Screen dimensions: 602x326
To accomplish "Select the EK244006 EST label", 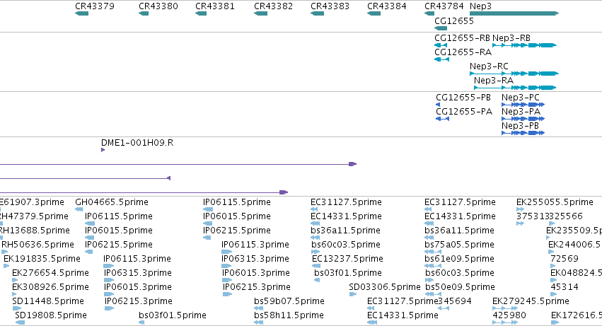I will pyautogui.click(x=575, y=244).
